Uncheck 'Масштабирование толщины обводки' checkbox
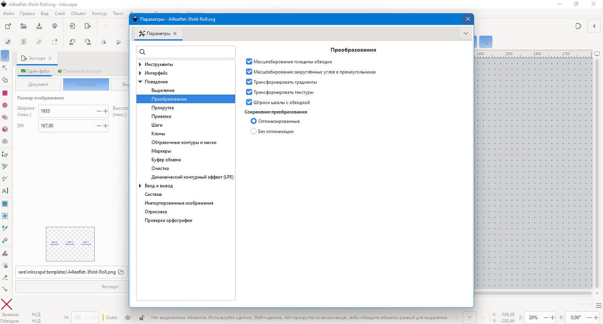Image resolution: width=603 pixels, height=324 pixels. [249, 62]
